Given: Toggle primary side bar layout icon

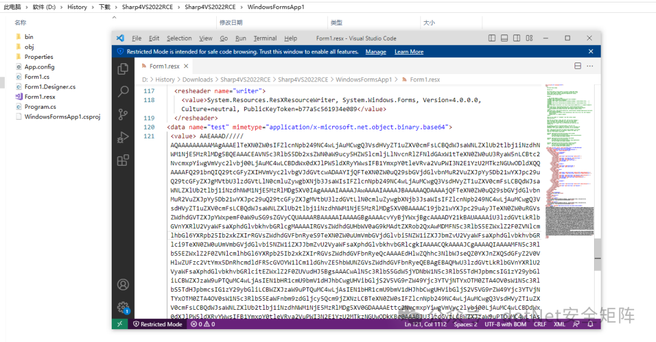Looking at the screenshot, I should point(492,38).
